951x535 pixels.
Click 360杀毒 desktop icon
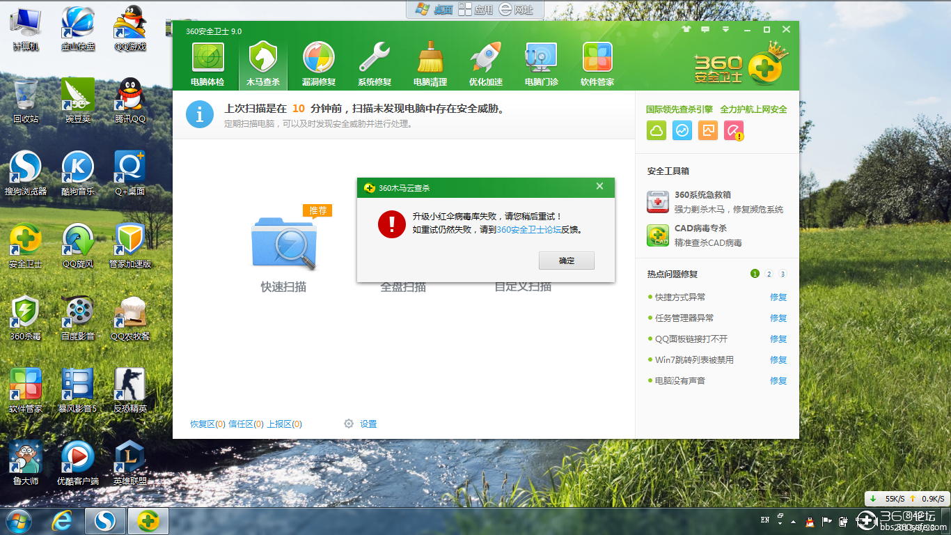(x=26, y=318)
